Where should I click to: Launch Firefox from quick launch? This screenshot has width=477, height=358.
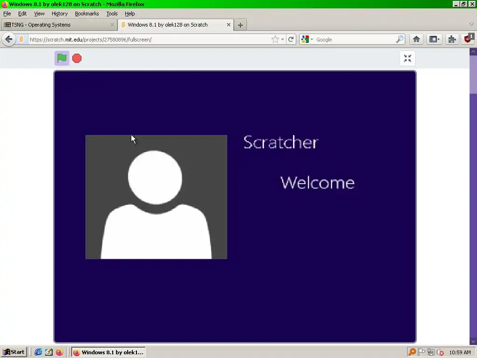click(59, 352)
